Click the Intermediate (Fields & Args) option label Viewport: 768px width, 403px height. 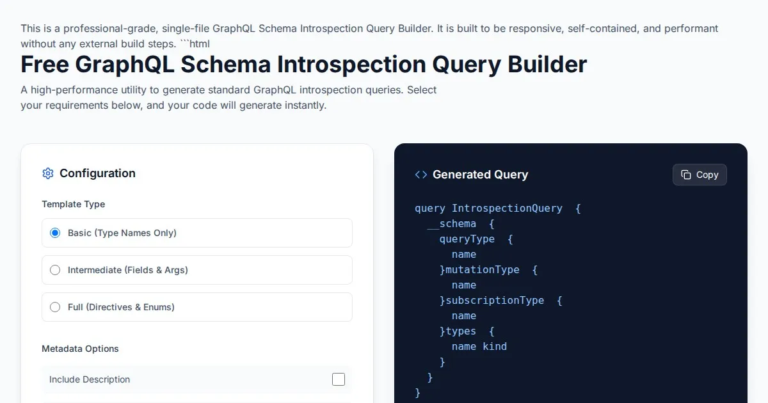(x=127, y=270)
